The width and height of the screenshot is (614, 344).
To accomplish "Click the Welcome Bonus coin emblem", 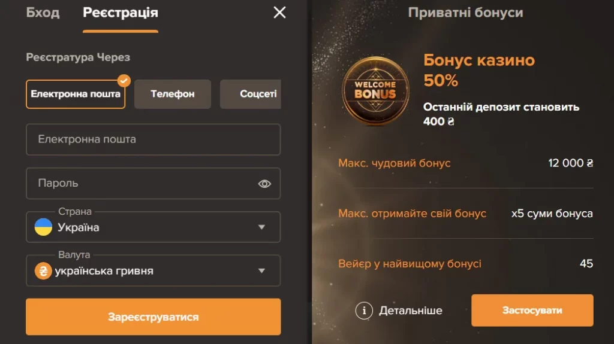I will tap(375, 91).
